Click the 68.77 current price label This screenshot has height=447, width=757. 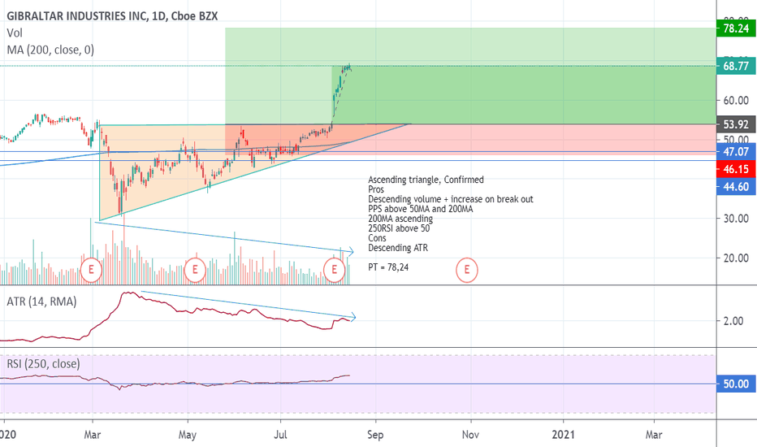736,66
